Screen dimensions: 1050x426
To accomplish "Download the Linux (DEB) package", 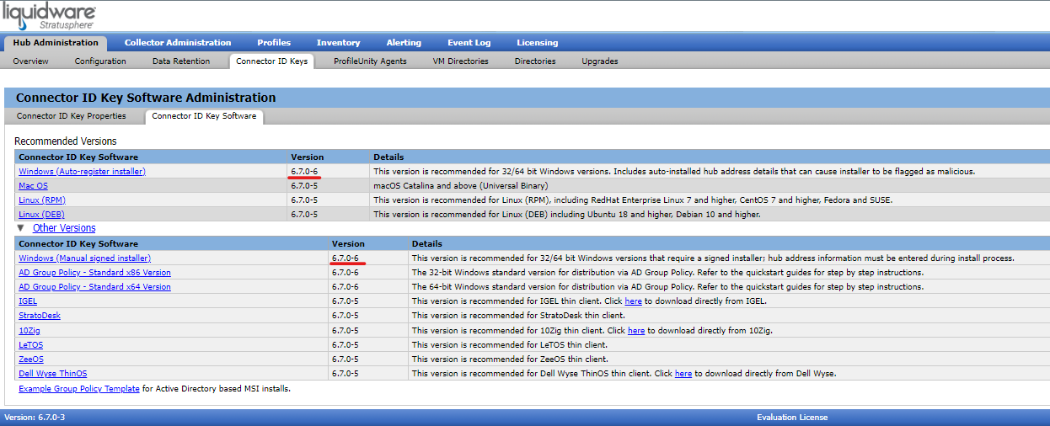I will pyautogui.click(x=41, y=215).
